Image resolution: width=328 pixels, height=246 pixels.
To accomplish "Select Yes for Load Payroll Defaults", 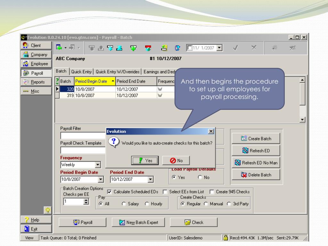I will [x=174, y=177].
